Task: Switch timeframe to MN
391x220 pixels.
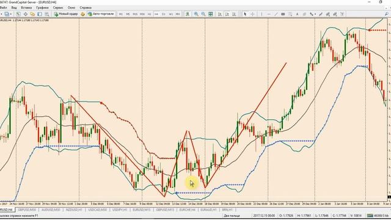Action: click(178, 14)
